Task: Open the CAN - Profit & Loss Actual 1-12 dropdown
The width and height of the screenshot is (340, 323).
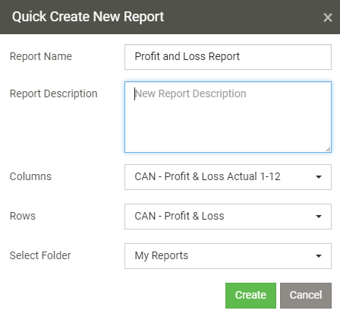Action: point(228,177)
